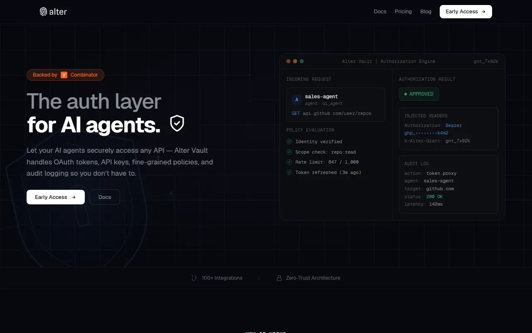Click the white Early Access button below the hero paragraph
Viewport: 532px width, 333px height.
tap(56, 197)
